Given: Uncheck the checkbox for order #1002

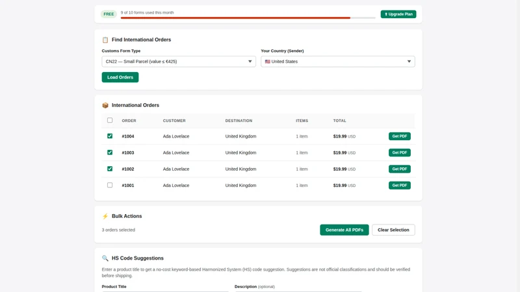Looking at the screenshot, I should click(x=110, y=169).
